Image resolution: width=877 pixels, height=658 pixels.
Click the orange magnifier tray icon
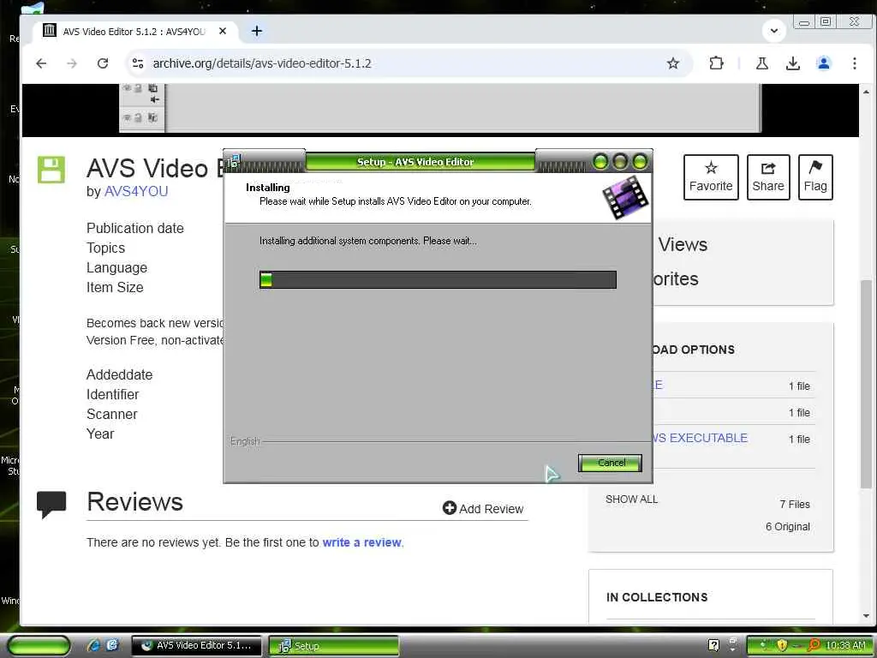pos(814,645)
